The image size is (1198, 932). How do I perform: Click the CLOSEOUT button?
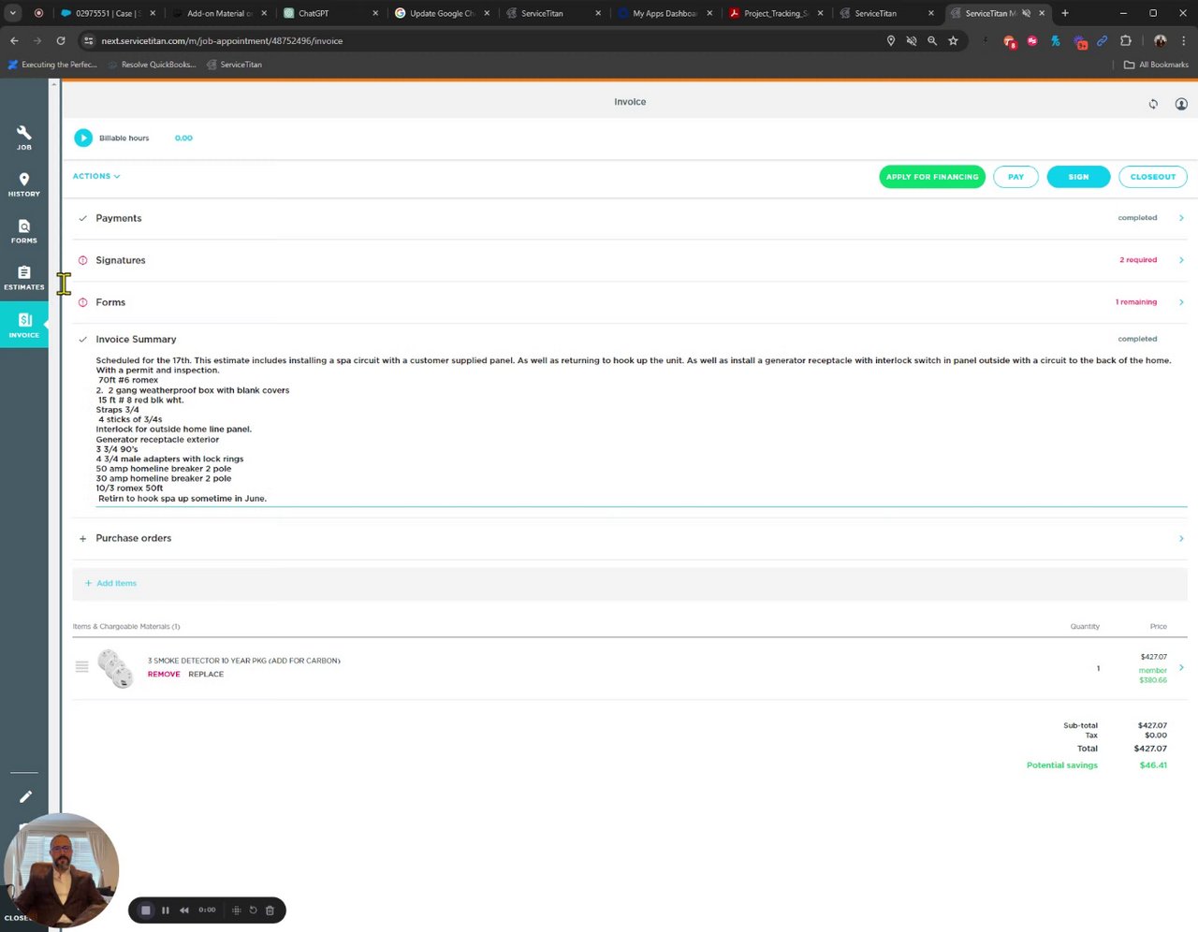click(1153, 177)
